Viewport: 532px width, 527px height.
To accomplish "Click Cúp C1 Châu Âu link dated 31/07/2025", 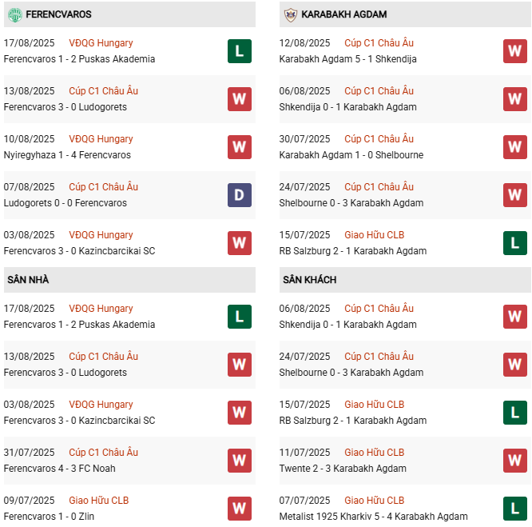I will (x=103, y=453).
